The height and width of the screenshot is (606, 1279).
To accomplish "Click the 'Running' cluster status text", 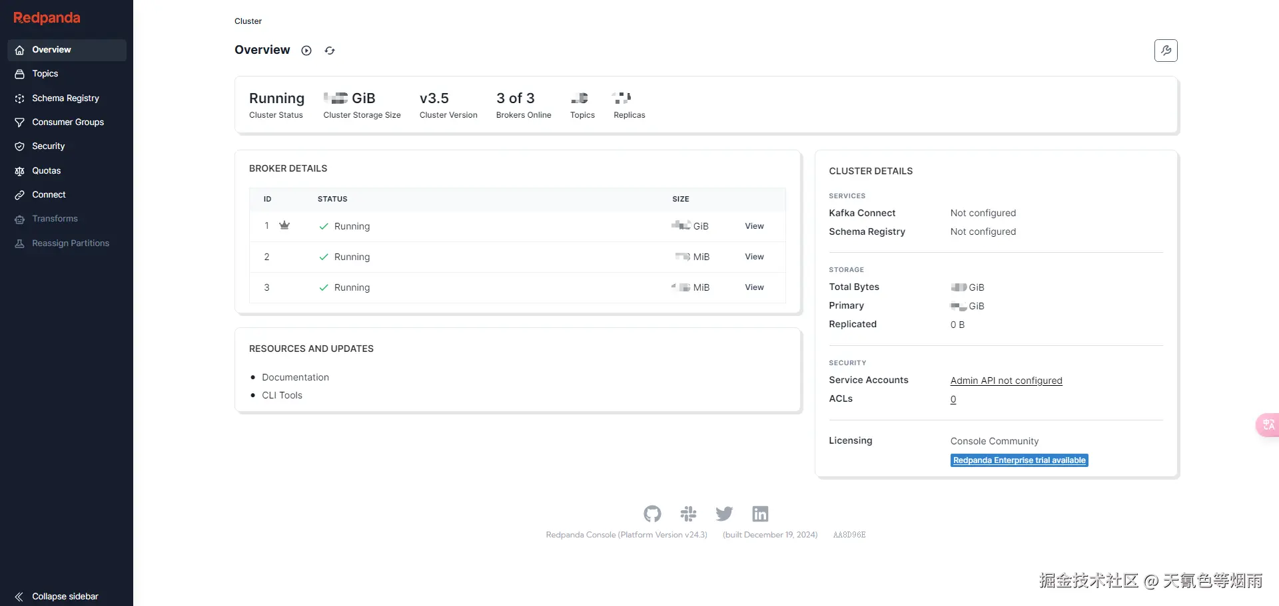I will [x=276, y=98].
